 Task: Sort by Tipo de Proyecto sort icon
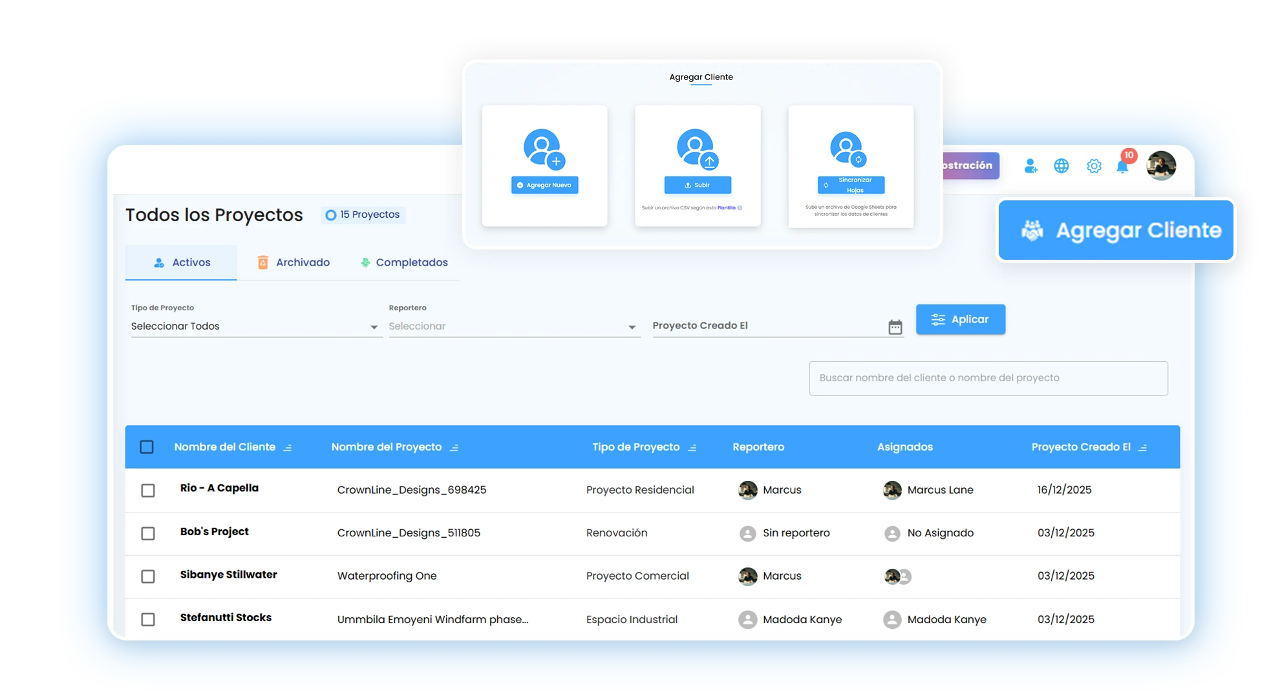(692, 448)
